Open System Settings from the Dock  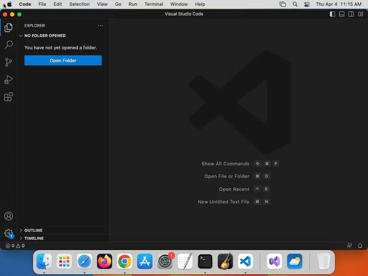pyautogui.click(x=165, y=261)
